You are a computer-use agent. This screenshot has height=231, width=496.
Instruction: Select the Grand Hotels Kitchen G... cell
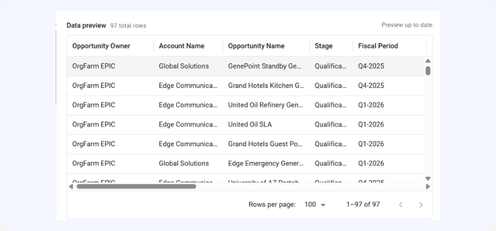(x=266, y=85)
